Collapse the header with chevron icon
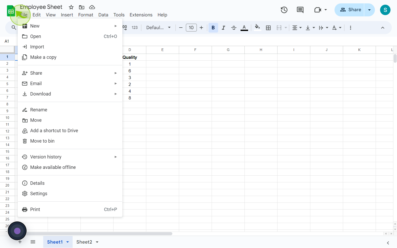 pyautogui.click(x=383, y=28)
